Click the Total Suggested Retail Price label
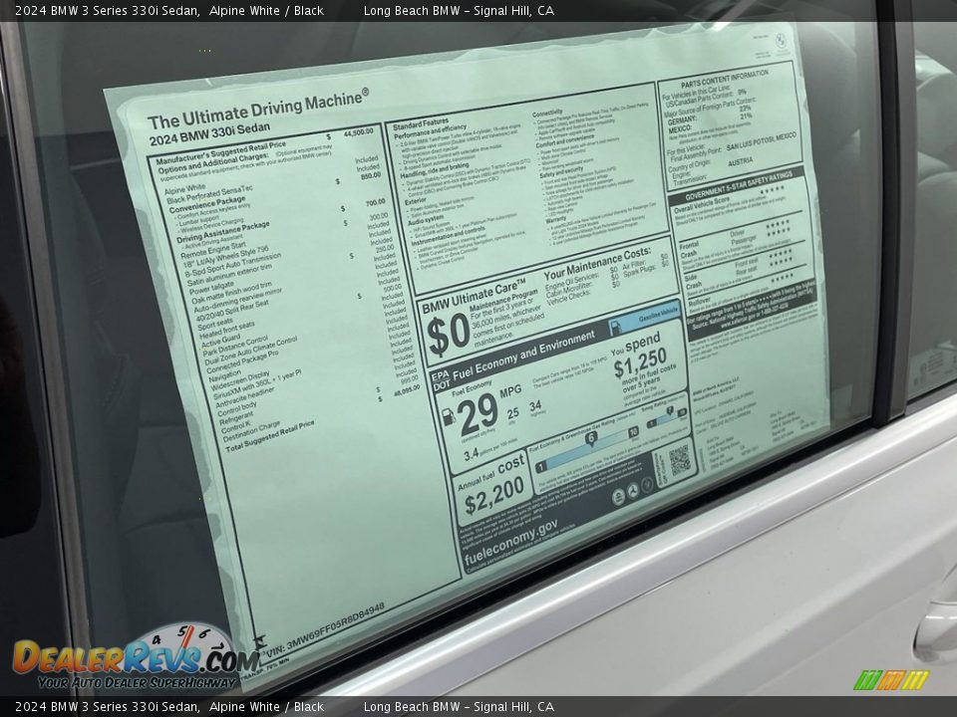Viewport: 957px width, 717px height. [x=270, y=436]
